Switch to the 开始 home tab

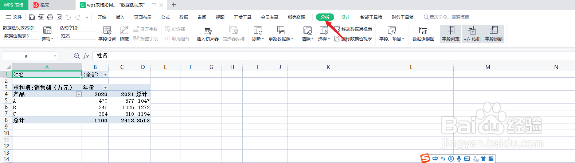(x=102, y=17)
